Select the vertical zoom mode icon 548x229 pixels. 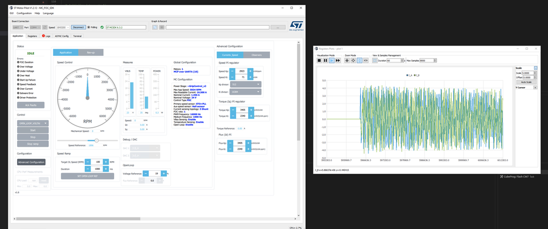point(360,60)
